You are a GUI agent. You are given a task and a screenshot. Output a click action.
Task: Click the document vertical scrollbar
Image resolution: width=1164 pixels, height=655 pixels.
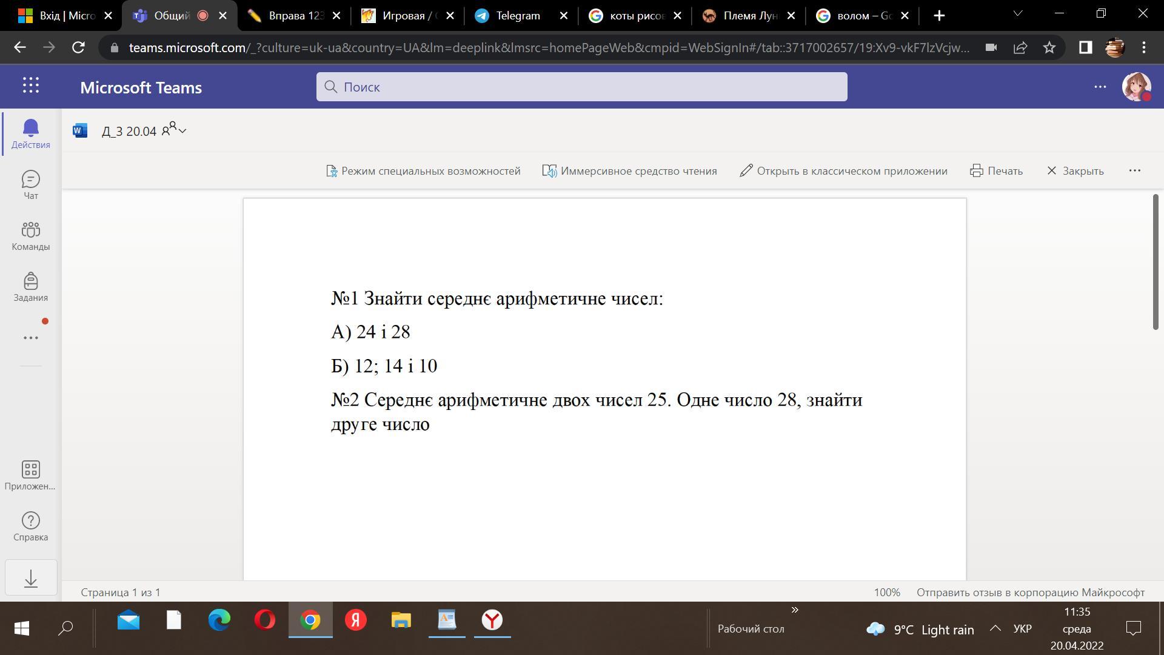[1156, 262]
